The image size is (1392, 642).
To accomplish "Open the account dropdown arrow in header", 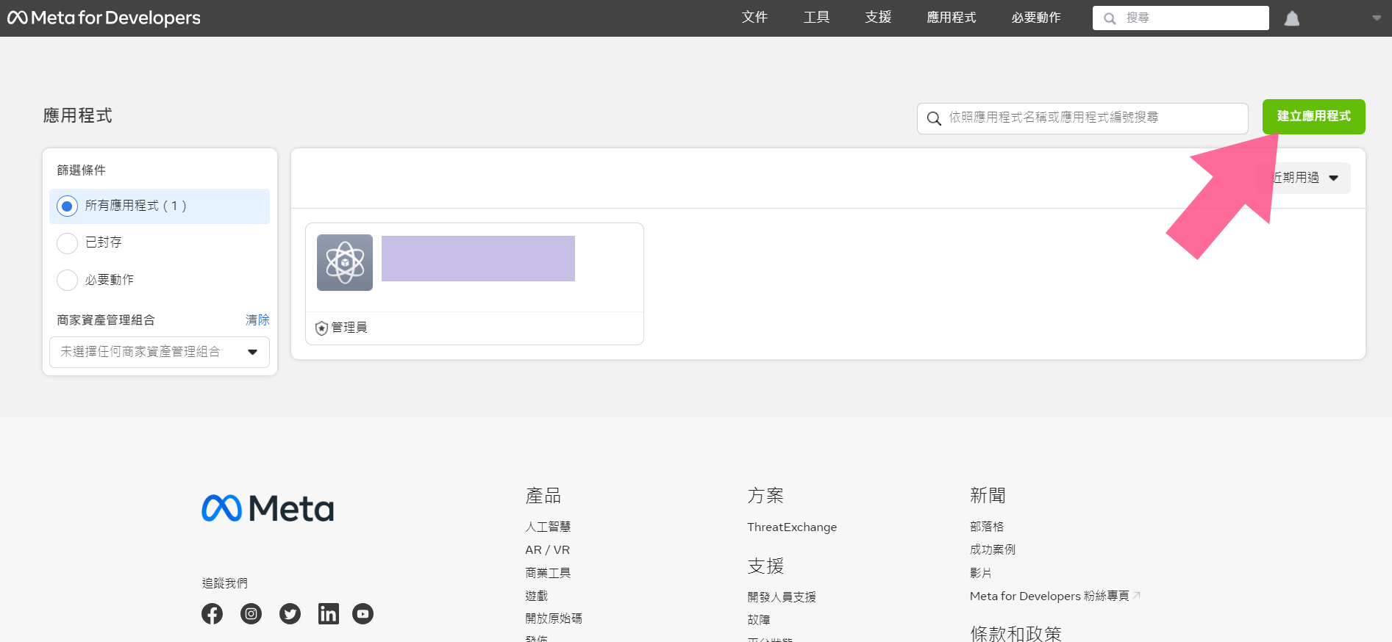I will (x=1376, y=18).
